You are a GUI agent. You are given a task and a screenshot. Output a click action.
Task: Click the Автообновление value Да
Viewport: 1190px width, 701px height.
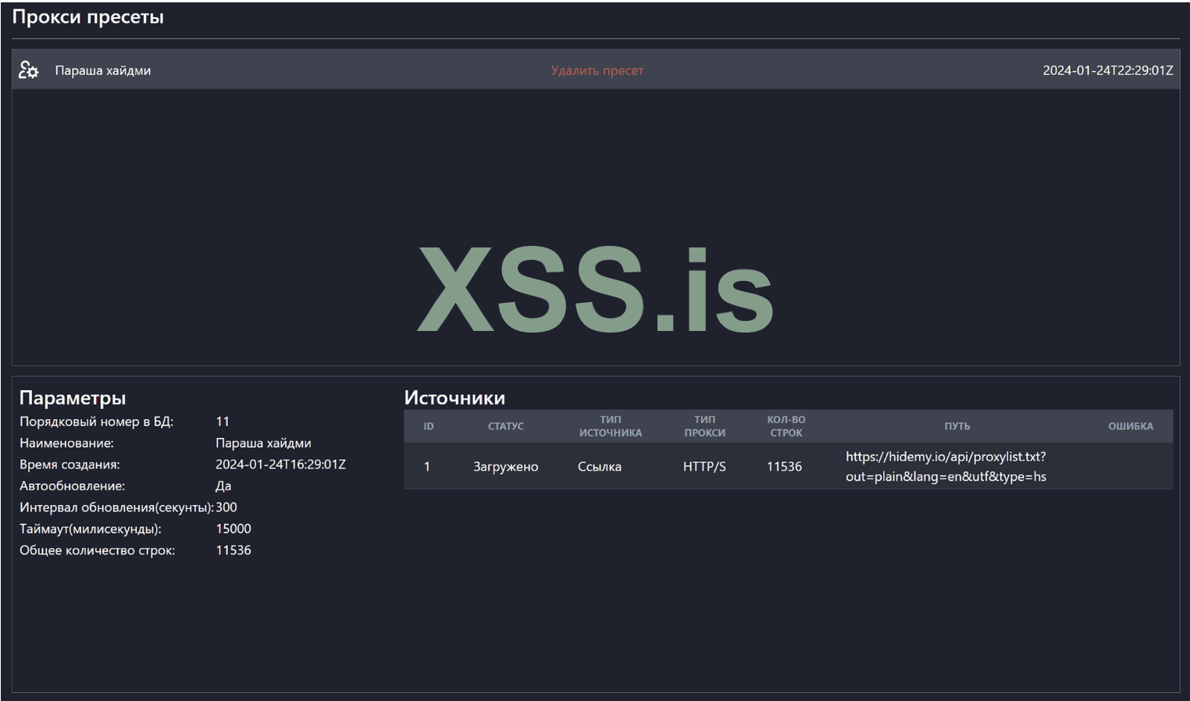click(x=223, y=486)
